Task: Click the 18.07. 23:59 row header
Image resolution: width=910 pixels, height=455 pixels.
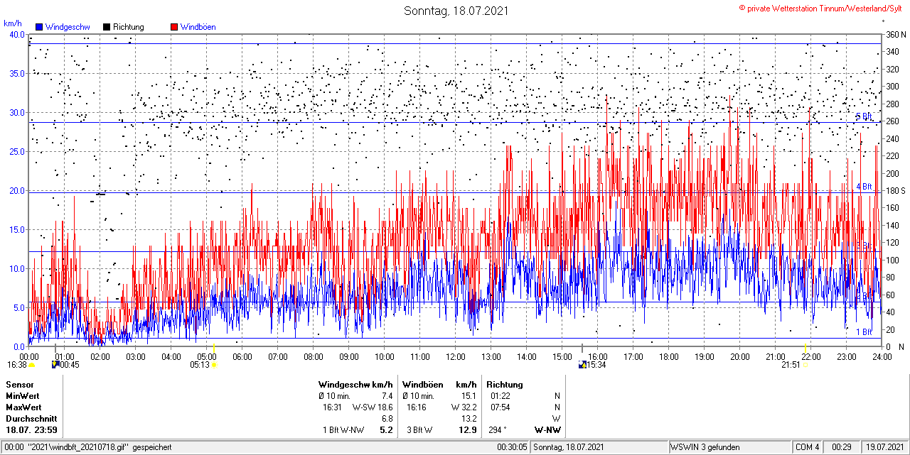Action: point(31,430)
